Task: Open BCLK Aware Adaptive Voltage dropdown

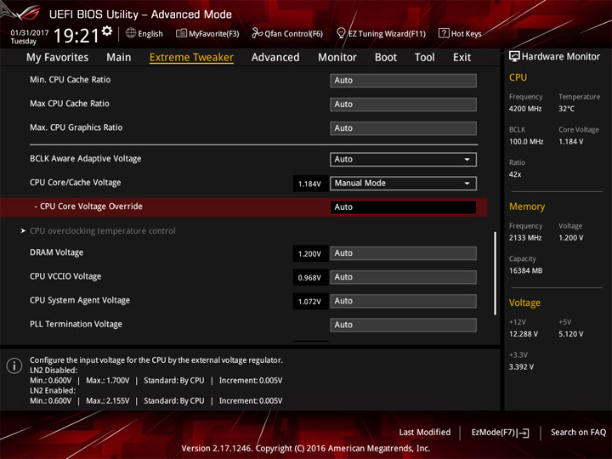Action: click(403, 159)
